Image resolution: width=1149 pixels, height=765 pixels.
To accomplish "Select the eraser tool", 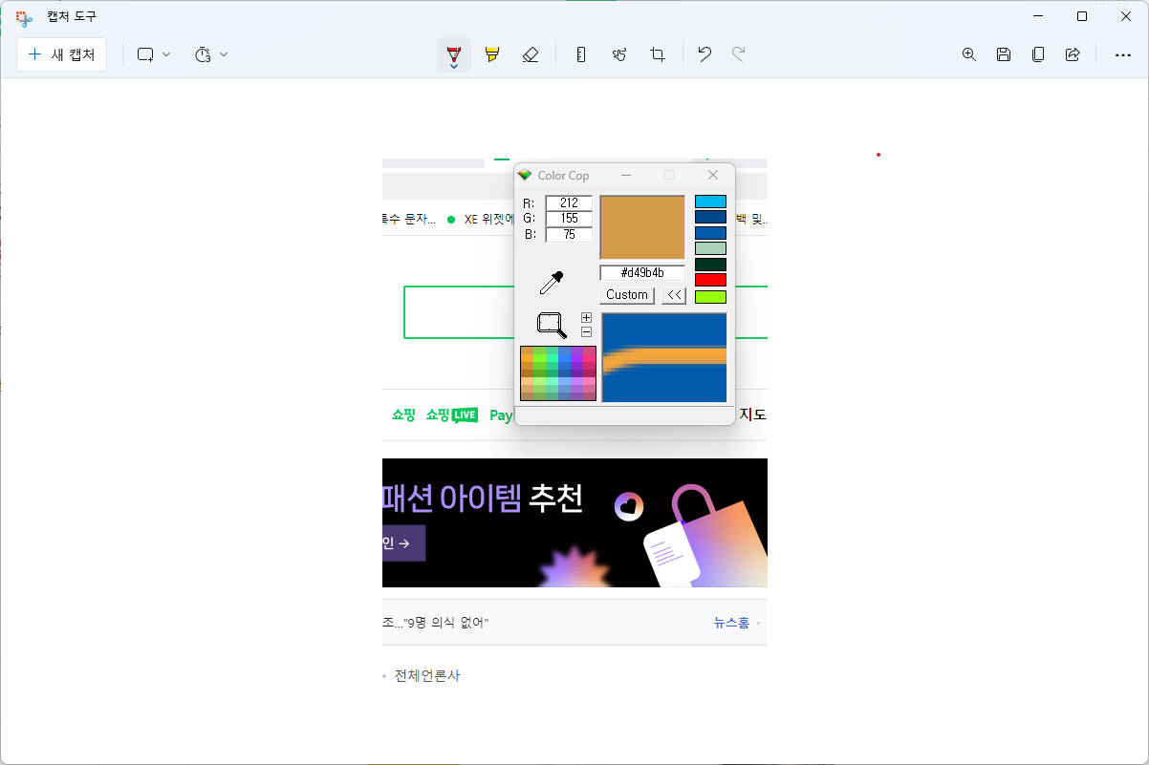I will click(x=531, y=54).
